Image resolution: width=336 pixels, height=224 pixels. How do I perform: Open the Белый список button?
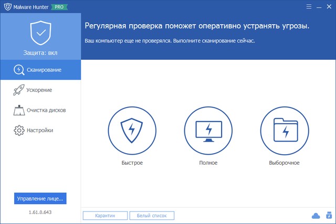click(x=152, y=215)
